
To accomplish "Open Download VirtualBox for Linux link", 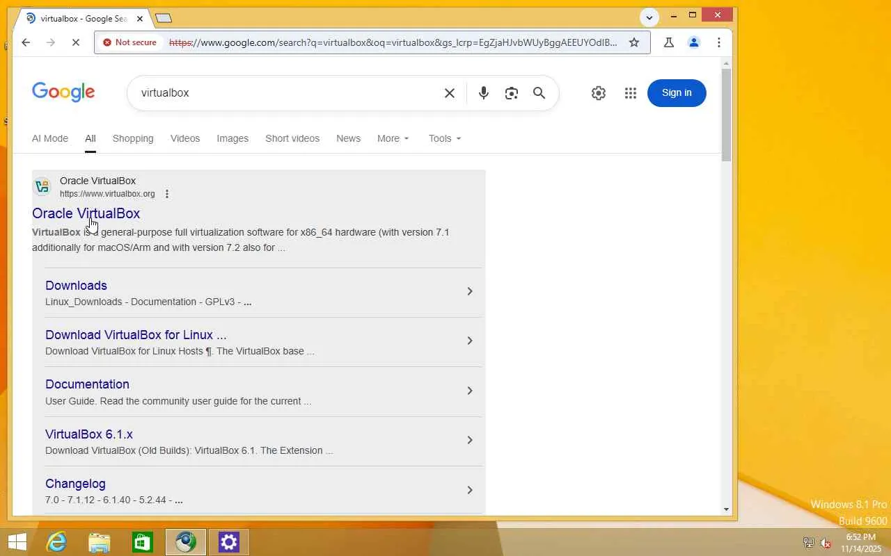I will [136, 335].
